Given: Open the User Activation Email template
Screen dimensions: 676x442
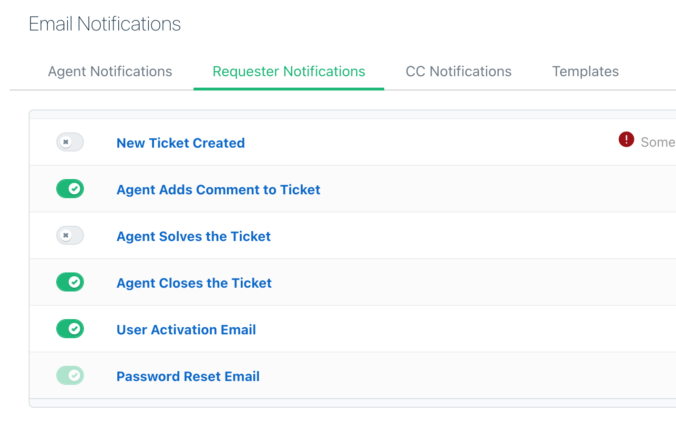Looking at the screenshot, I should click(186, 330).
